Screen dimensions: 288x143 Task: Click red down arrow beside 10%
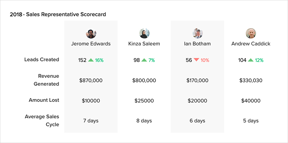196,60
